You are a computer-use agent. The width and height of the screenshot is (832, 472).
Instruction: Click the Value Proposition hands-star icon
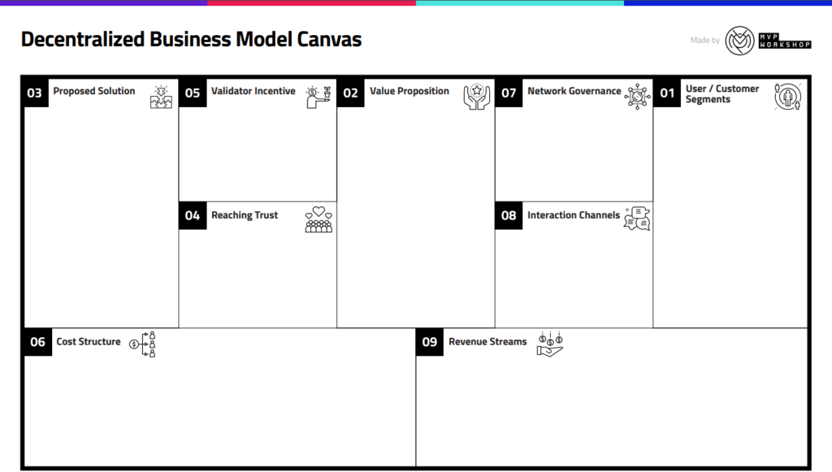pos(476,97)
